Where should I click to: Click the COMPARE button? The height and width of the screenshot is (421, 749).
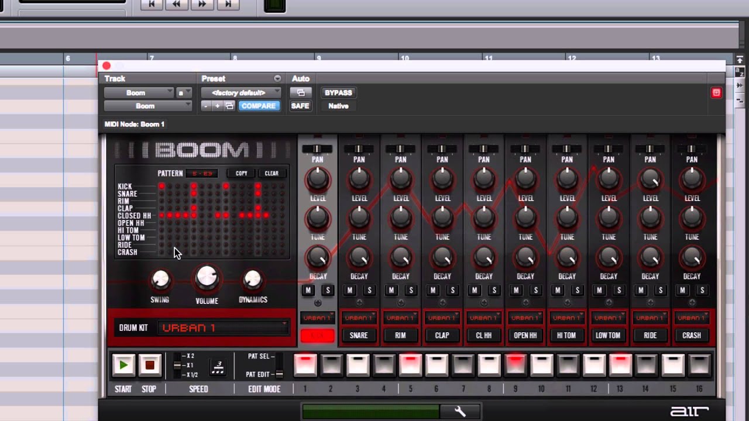(x=259, y=106)
